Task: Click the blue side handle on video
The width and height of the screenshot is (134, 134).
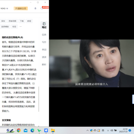Action: pyautogui.click(x=133, y=99)
